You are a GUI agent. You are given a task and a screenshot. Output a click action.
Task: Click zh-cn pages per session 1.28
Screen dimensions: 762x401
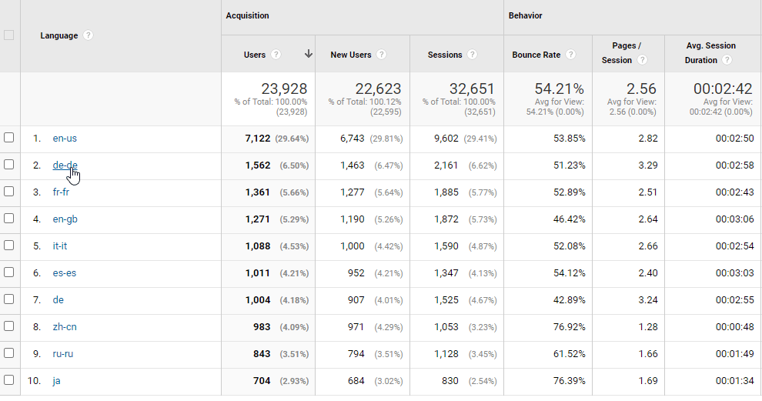(x=648, y=327)
